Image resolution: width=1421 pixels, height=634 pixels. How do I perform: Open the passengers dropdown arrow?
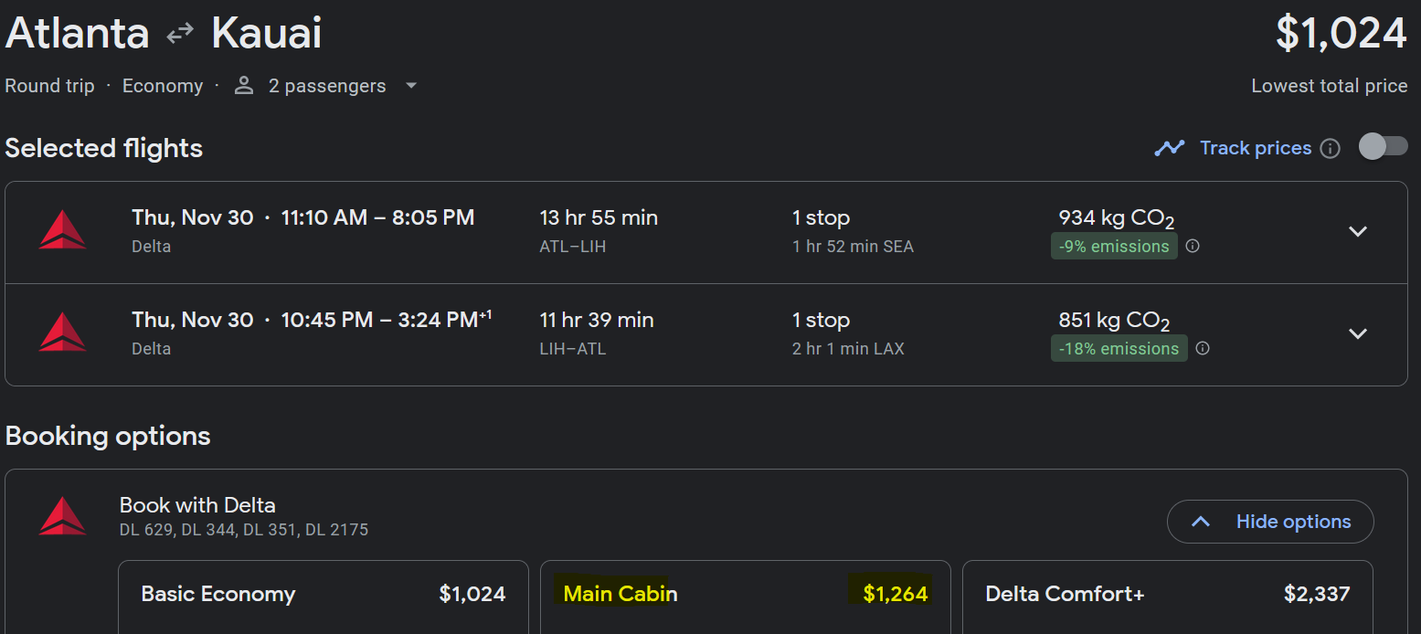pos(410,86)
